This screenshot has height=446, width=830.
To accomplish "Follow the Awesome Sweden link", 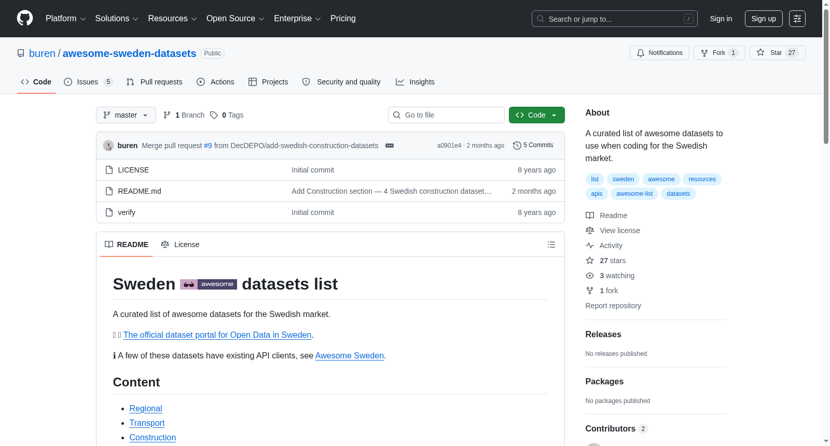I will pos(350,356).
